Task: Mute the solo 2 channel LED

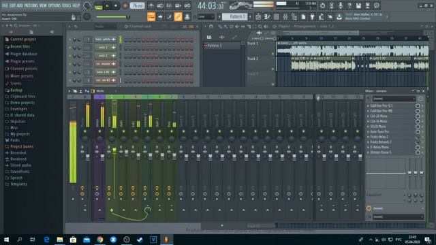Action: 69,56
